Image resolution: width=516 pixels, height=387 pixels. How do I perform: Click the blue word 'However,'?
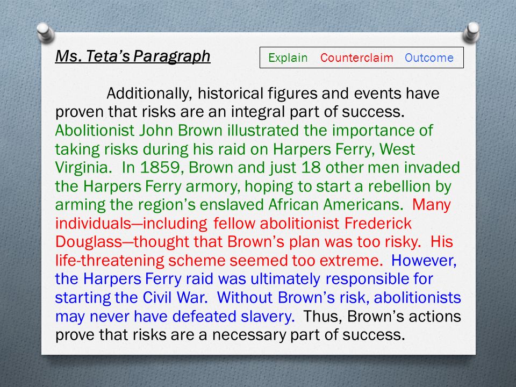click(424, 260)
